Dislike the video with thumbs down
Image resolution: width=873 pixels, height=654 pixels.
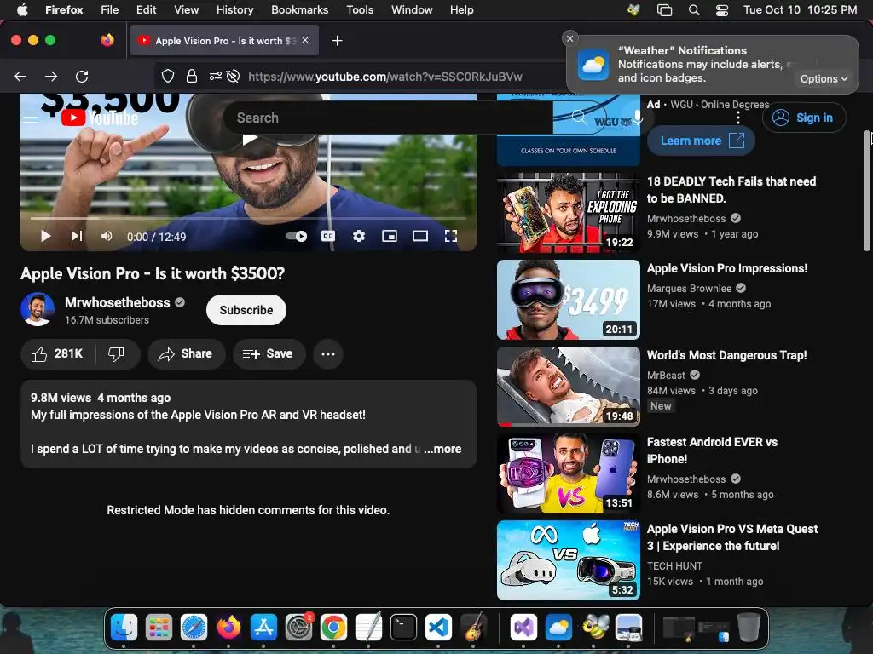pos(116,353)
